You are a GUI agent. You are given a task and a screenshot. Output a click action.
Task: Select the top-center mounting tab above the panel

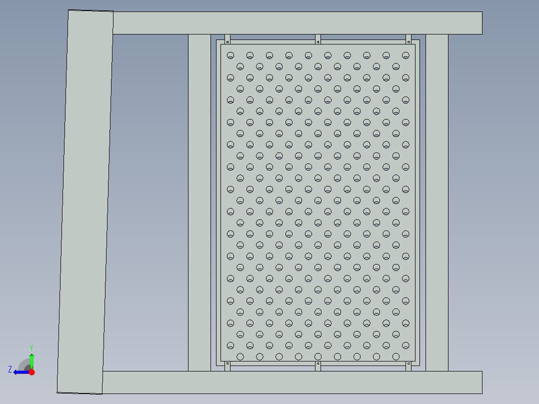coord(318,39)
